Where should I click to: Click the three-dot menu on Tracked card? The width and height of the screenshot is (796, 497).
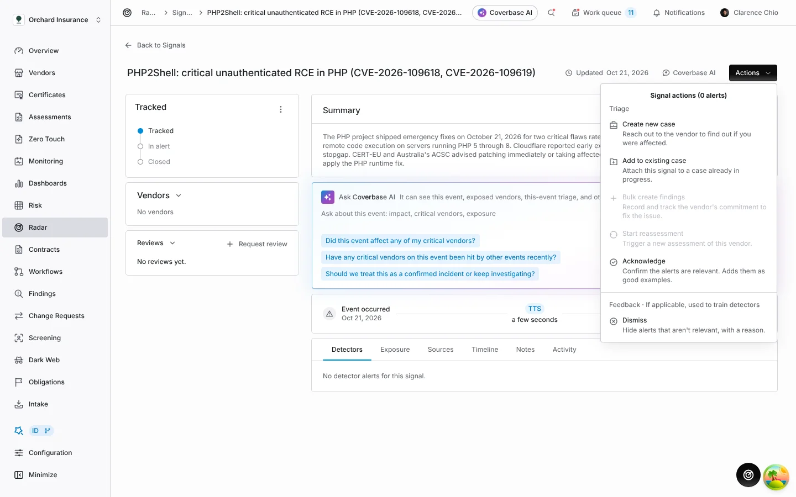point(281,109)
